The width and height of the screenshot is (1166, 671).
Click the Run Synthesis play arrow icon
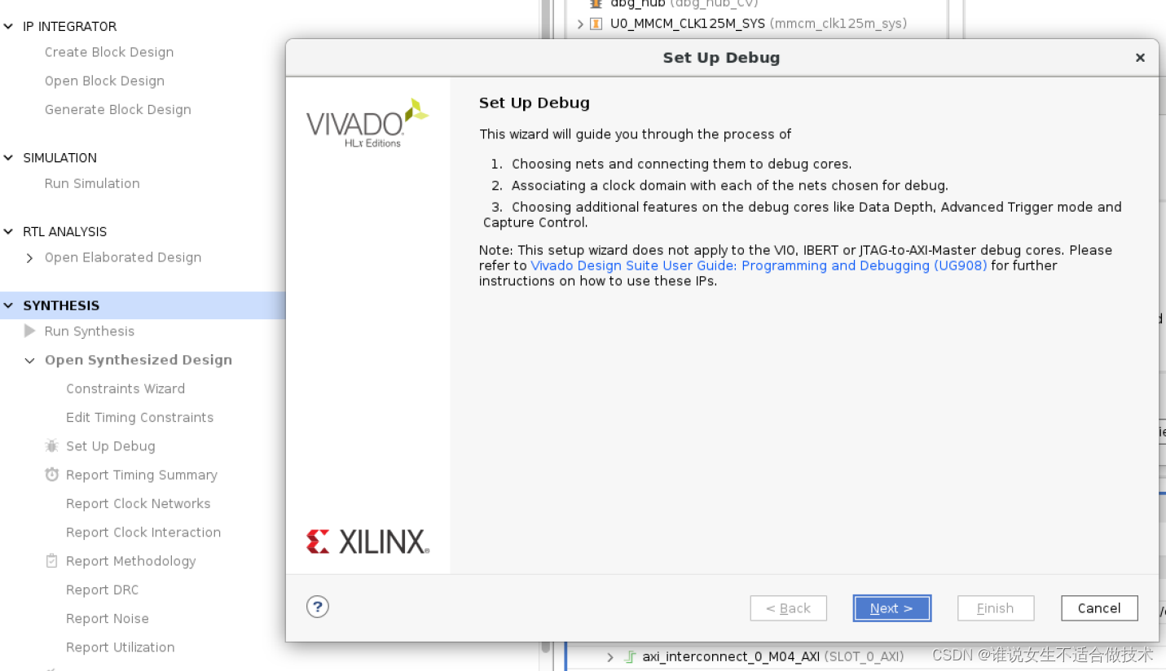pos(30,331)
